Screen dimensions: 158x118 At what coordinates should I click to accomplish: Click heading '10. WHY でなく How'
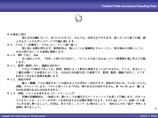24,55
